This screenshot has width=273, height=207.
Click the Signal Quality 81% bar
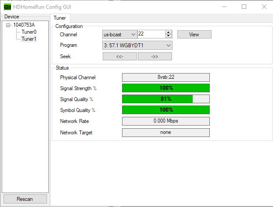tap(165, 99)
